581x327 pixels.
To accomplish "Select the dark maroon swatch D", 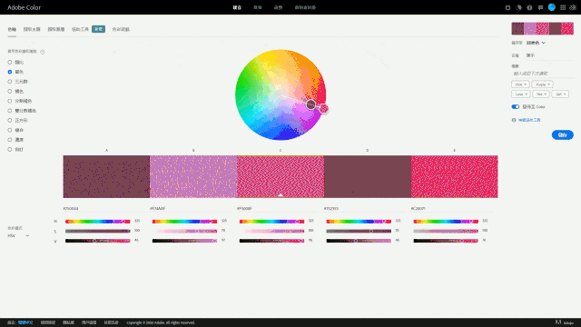I will (x=368, y=176).
